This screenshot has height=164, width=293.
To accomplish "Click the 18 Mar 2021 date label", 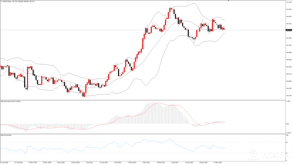I will (x=161, y=162).
